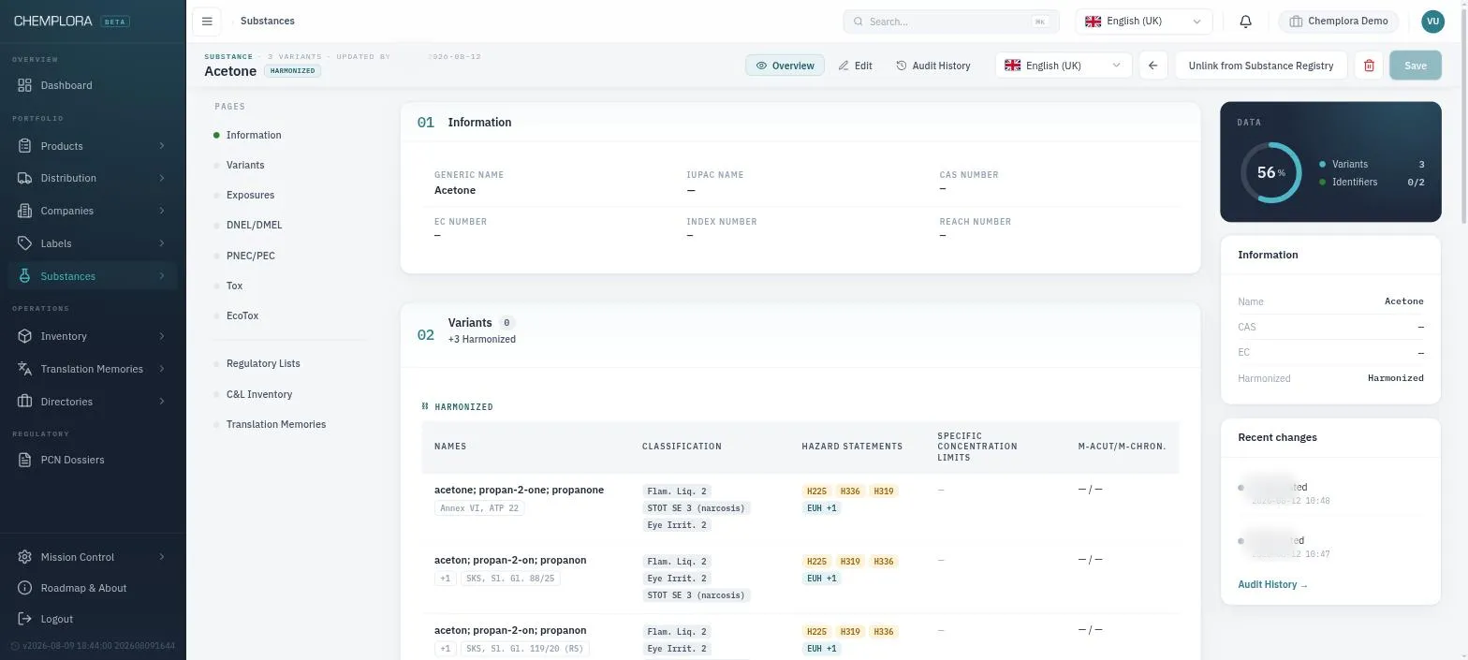Screen dimensions: 1468x660
Task: Expand the Mission Control submenu chevron
Action: point(162,557)
